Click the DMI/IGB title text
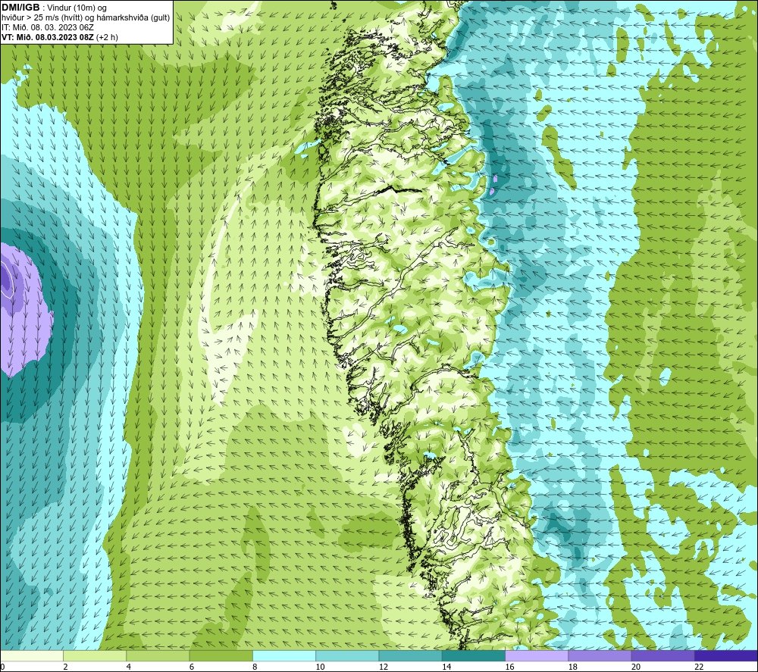 click(20, 8)
